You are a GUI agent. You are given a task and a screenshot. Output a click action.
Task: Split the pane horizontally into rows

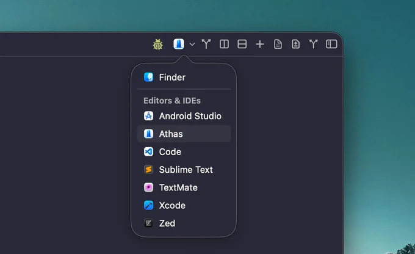tap(242, 44)
